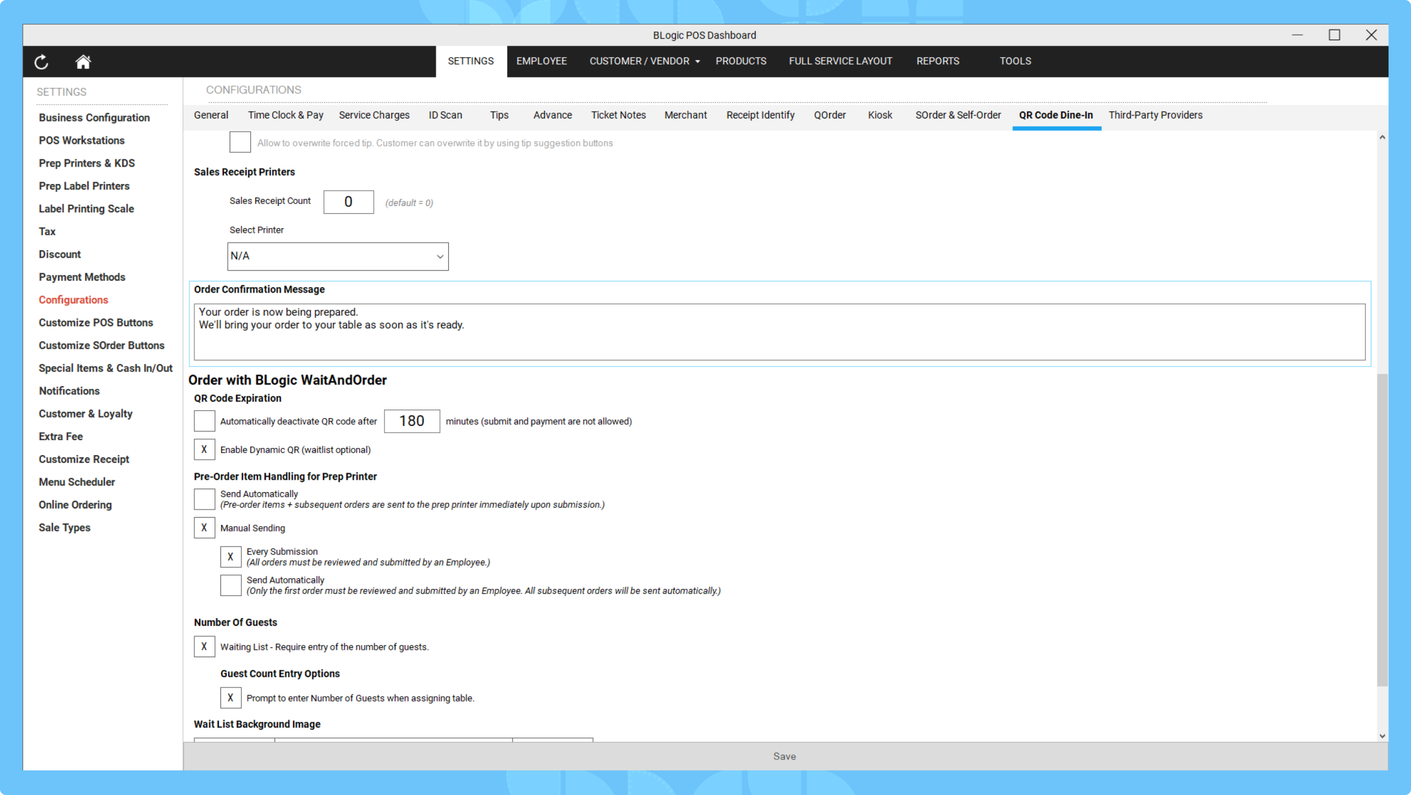The image size is (1411, 795).
Task: Switch to the Kiosk tab
Action: pyautogui.click(x=880, y=115)
